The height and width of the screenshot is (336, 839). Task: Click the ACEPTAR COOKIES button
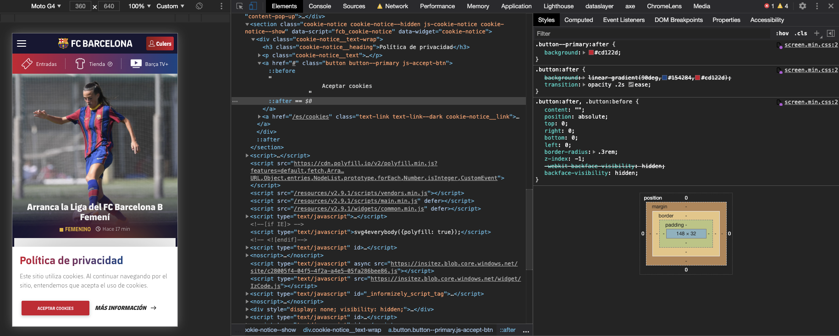[x=55, y=308]
